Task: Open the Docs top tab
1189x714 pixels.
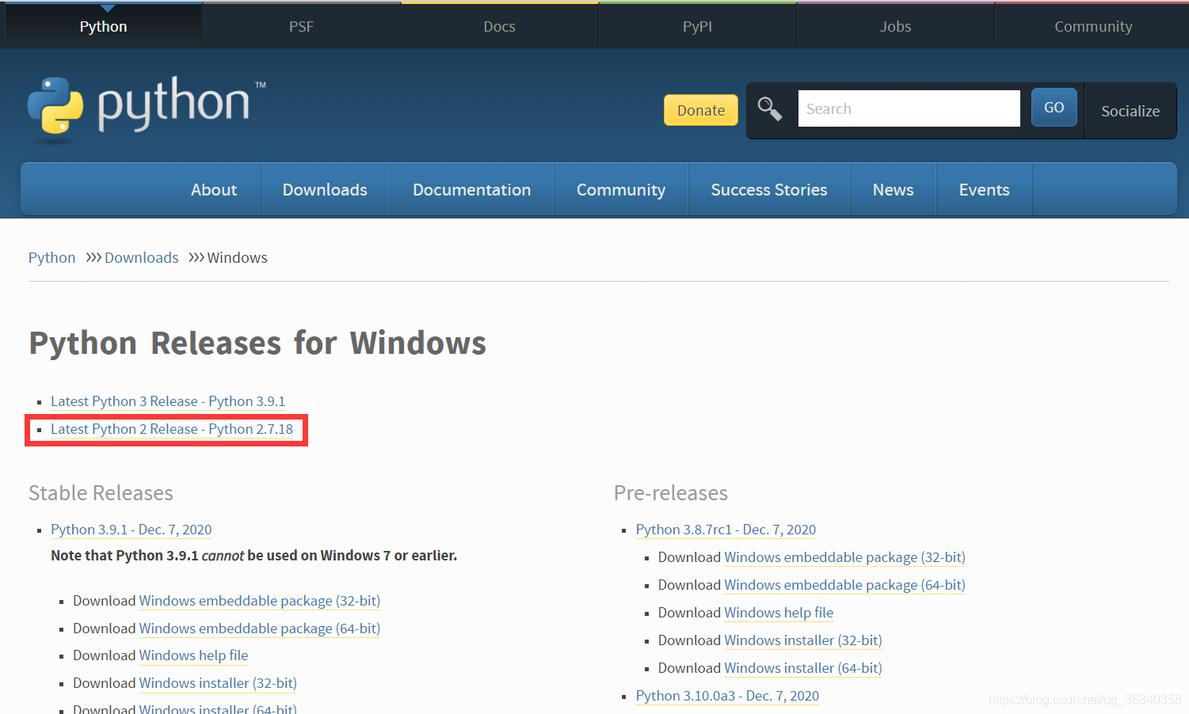Action: coord(500,26)
